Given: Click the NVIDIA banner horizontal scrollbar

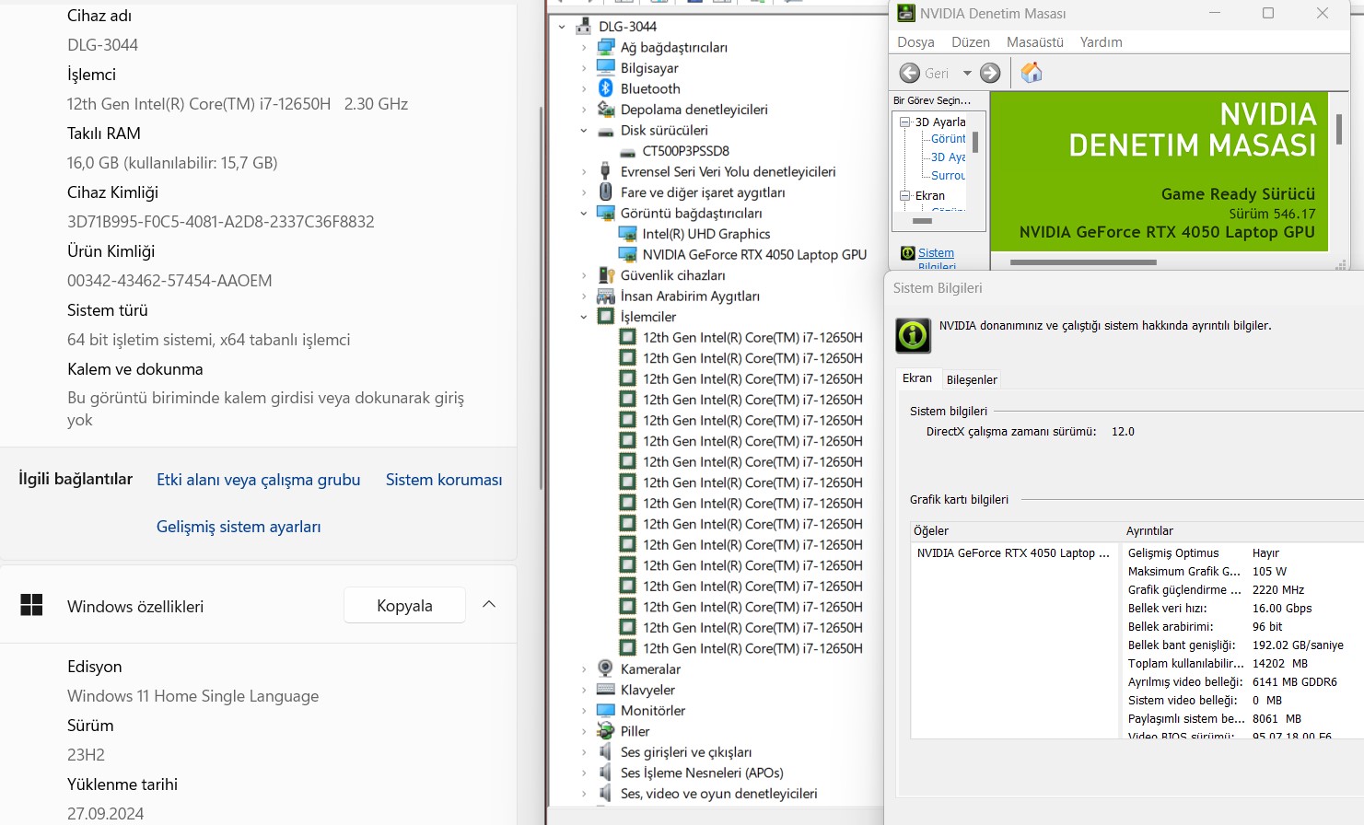Looking at the screenshot, I should 1083,262.
